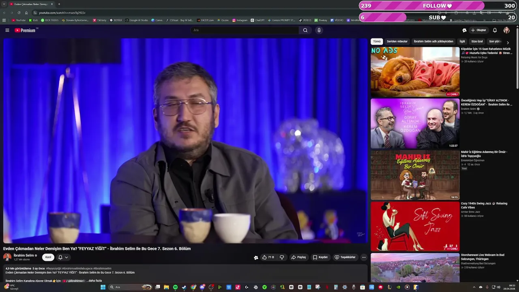The height and width of the screenshot is (292, 519).
Task: Open Giray Altınok Kerem Özdoğan thumbnail
Action: tap(415, 123)
